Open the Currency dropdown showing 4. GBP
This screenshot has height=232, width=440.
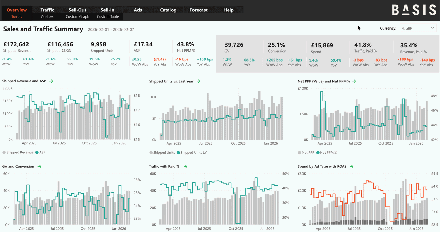(418, 28)
